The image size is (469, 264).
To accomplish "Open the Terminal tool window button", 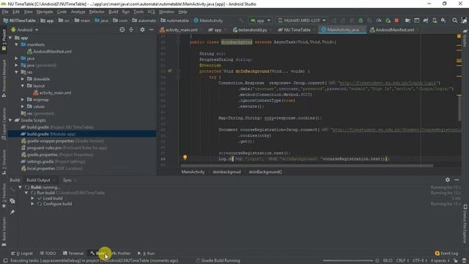I will tap(73, 253).
